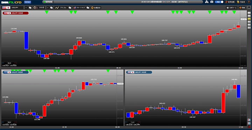Toggle the economic indicator button near Bid switch
Viewport: 252px width, 130px height.
[x=230, y=2]
